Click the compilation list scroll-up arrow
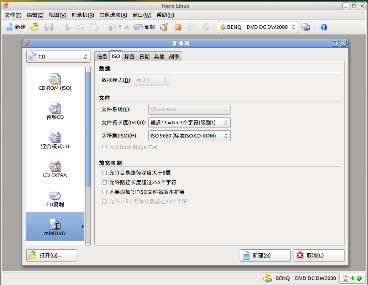 click(x=88, y=69)
